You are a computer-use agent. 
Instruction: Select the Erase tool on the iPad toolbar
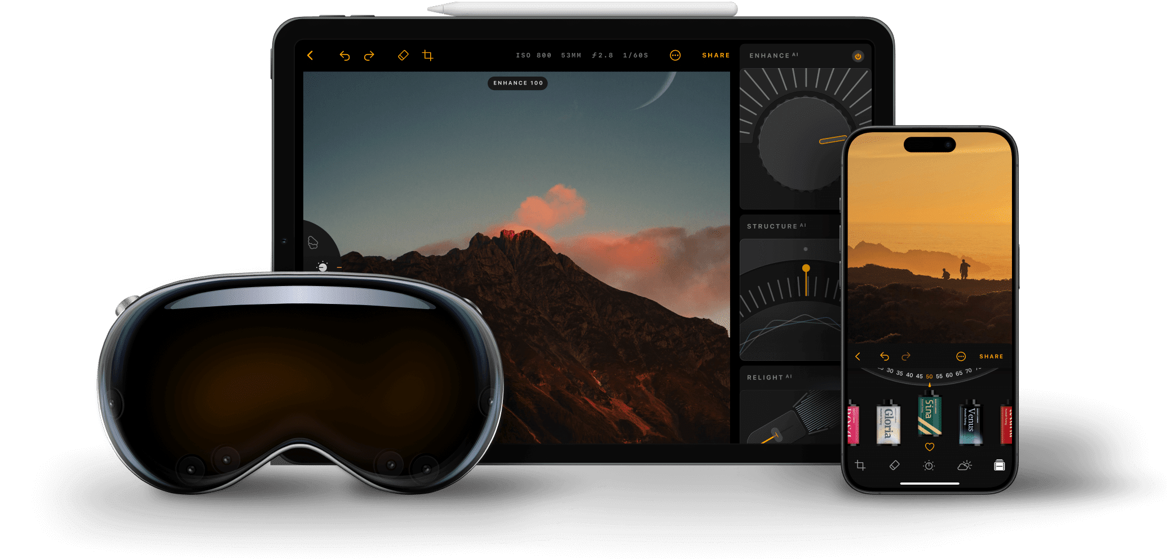click(x=403, y=55)
